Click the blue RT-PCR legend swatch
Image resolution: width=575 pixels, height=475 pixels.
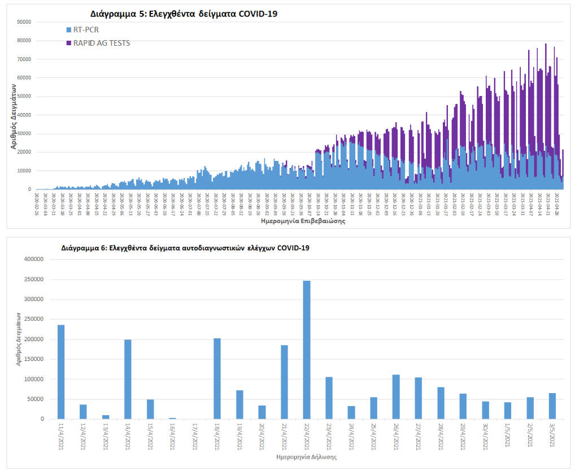pos(69,29)
